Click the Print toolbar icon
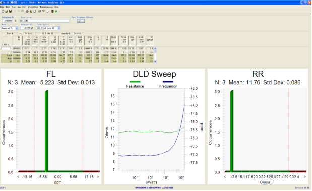The width and height of the screenshot is (312, 191). [x=27, y=11]
